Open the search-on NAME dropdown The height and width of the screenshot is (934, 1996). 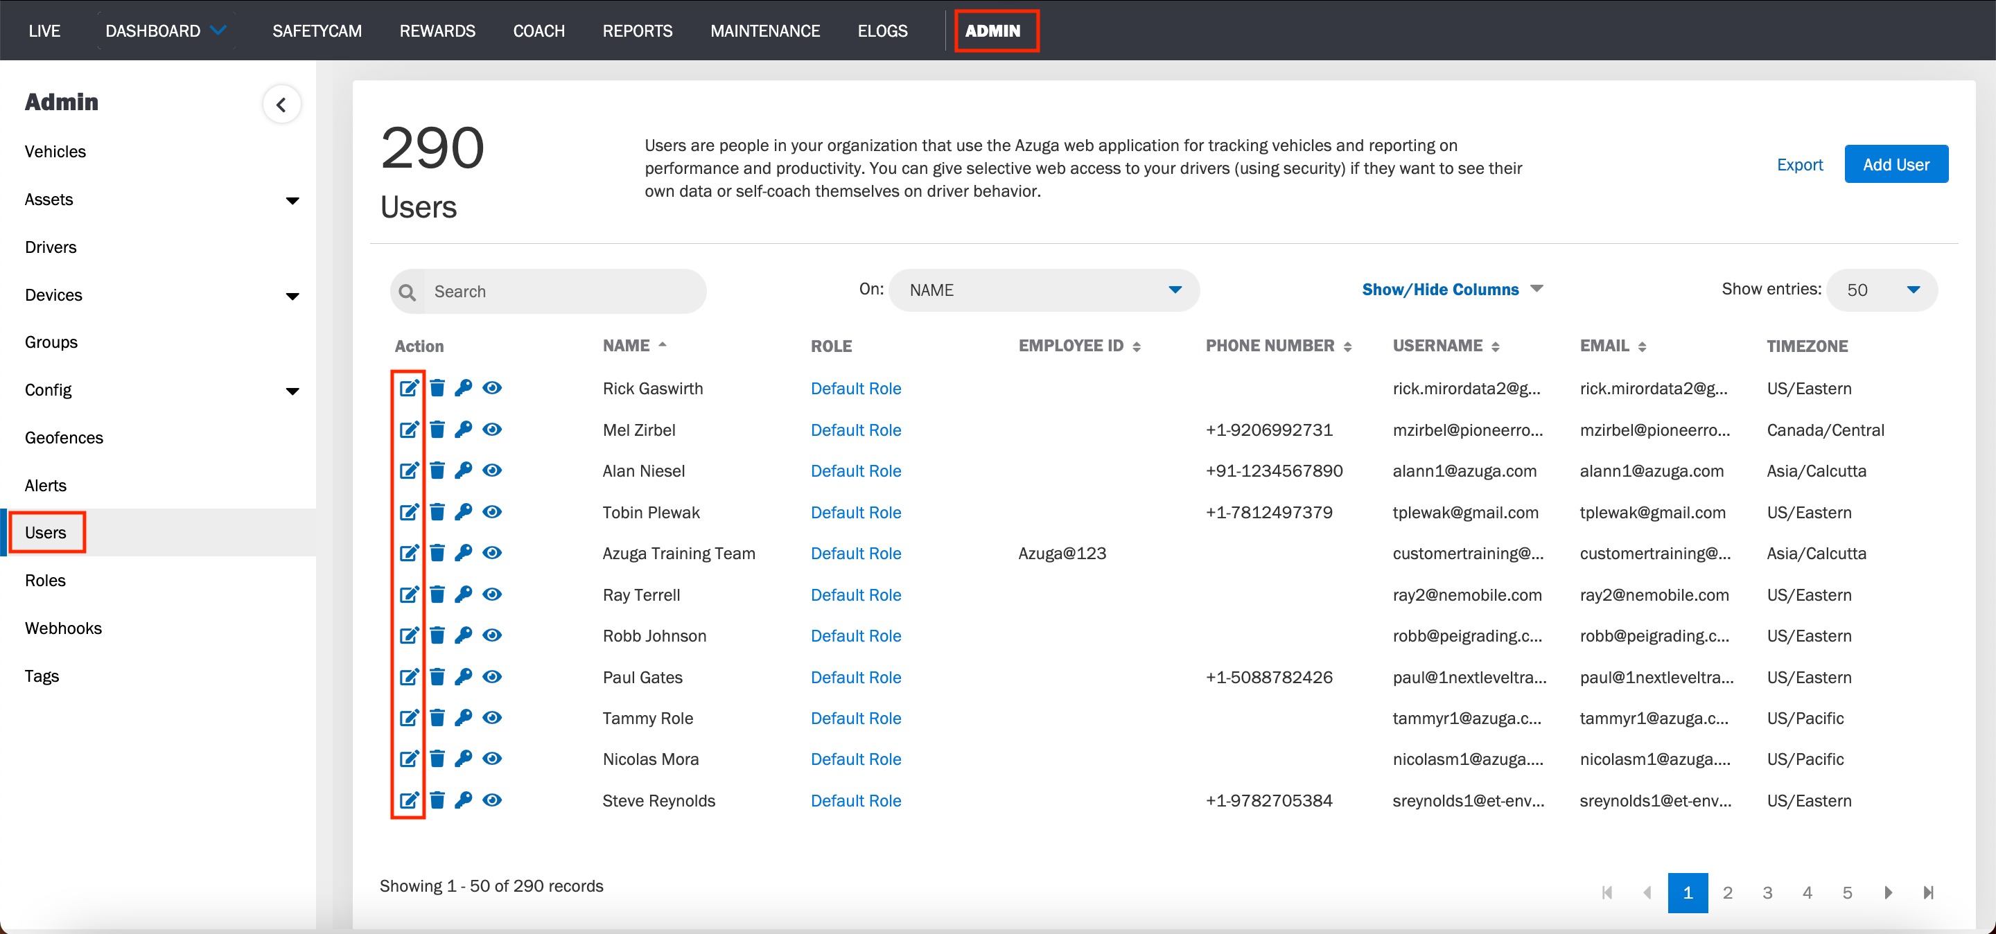click(x=1044, y=290)
